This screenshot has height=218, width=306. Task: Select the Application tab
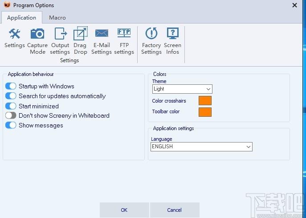[22, 18]
